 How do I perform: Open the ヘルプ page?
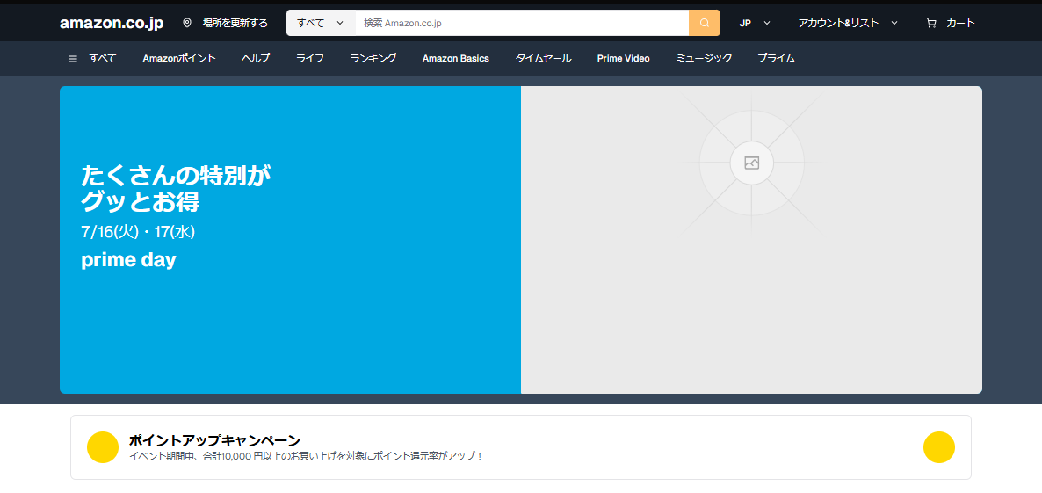[x=256, y=59]
